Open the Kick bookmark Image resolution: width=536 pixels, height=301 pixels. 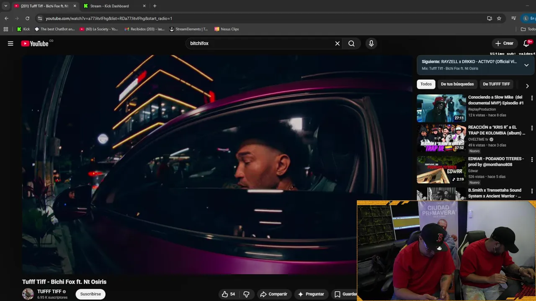[x=23, y=29]
